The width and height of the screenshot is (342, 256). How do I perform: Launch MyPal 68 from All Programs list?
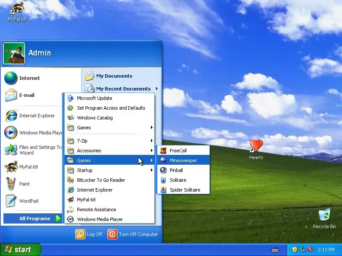tap(109, 200)
